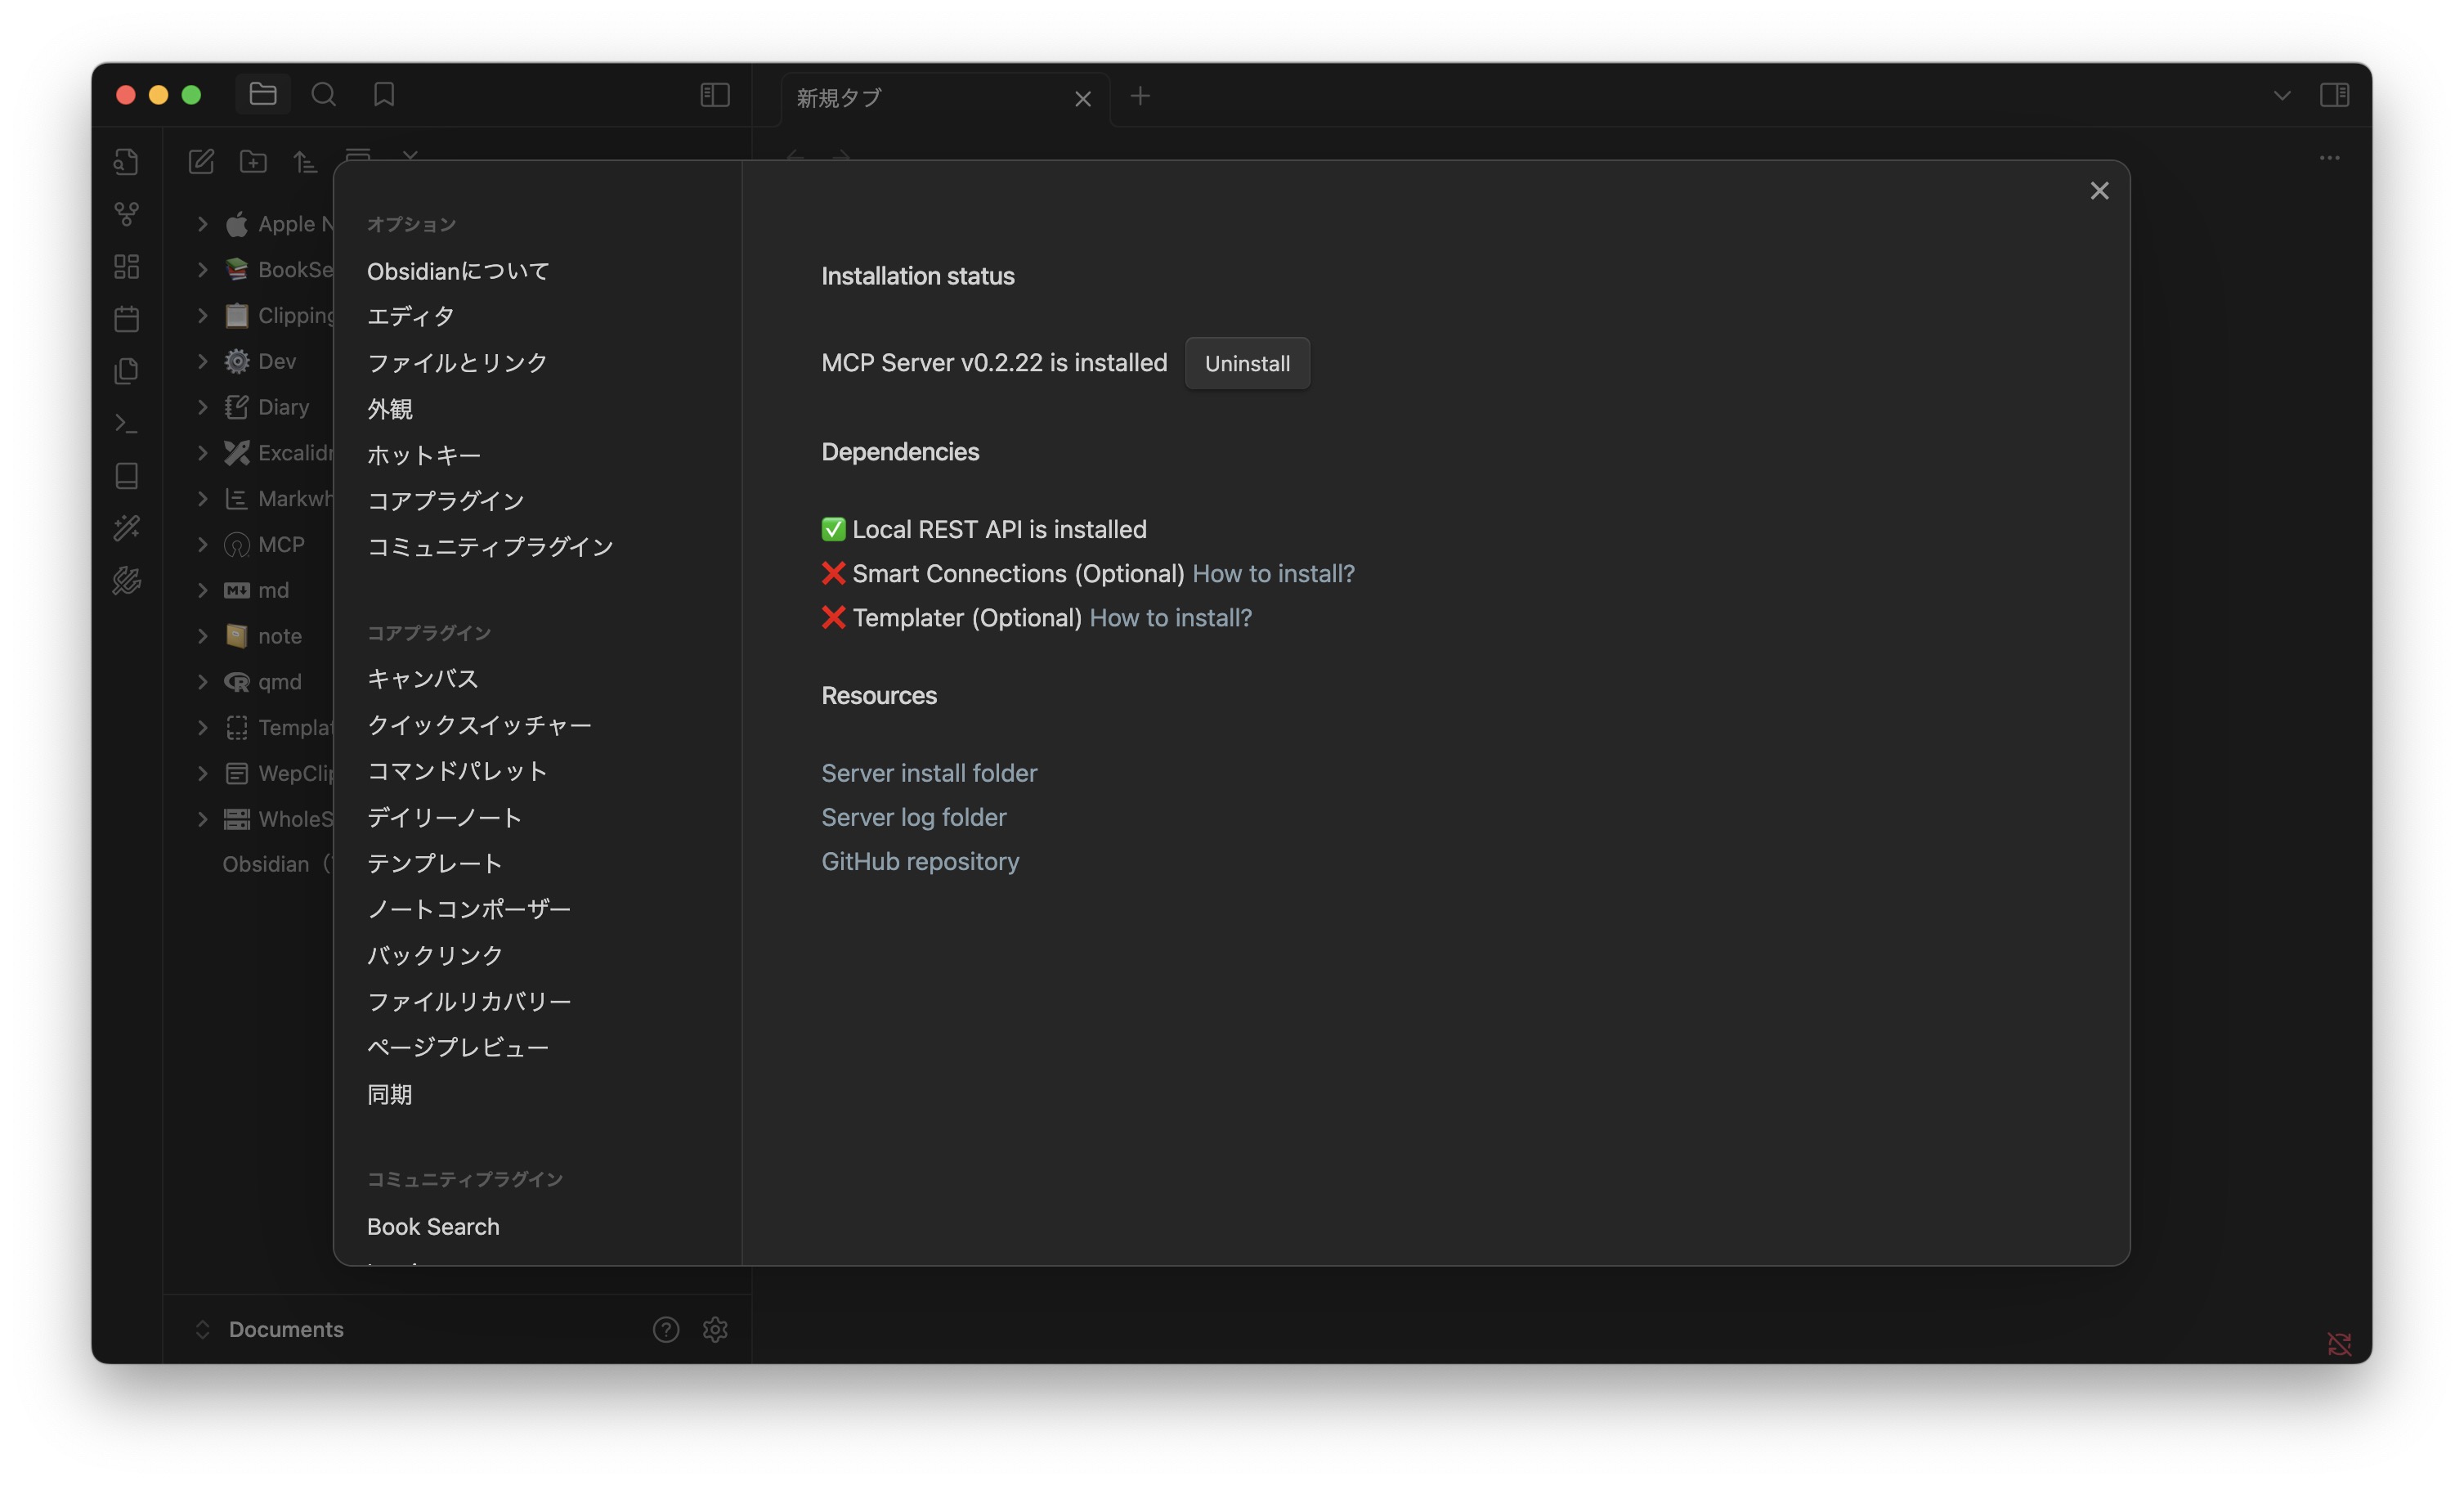Open graph view from the left ribbon
The height and width of the screenshot is (1485, 2464).
point(127,214)
